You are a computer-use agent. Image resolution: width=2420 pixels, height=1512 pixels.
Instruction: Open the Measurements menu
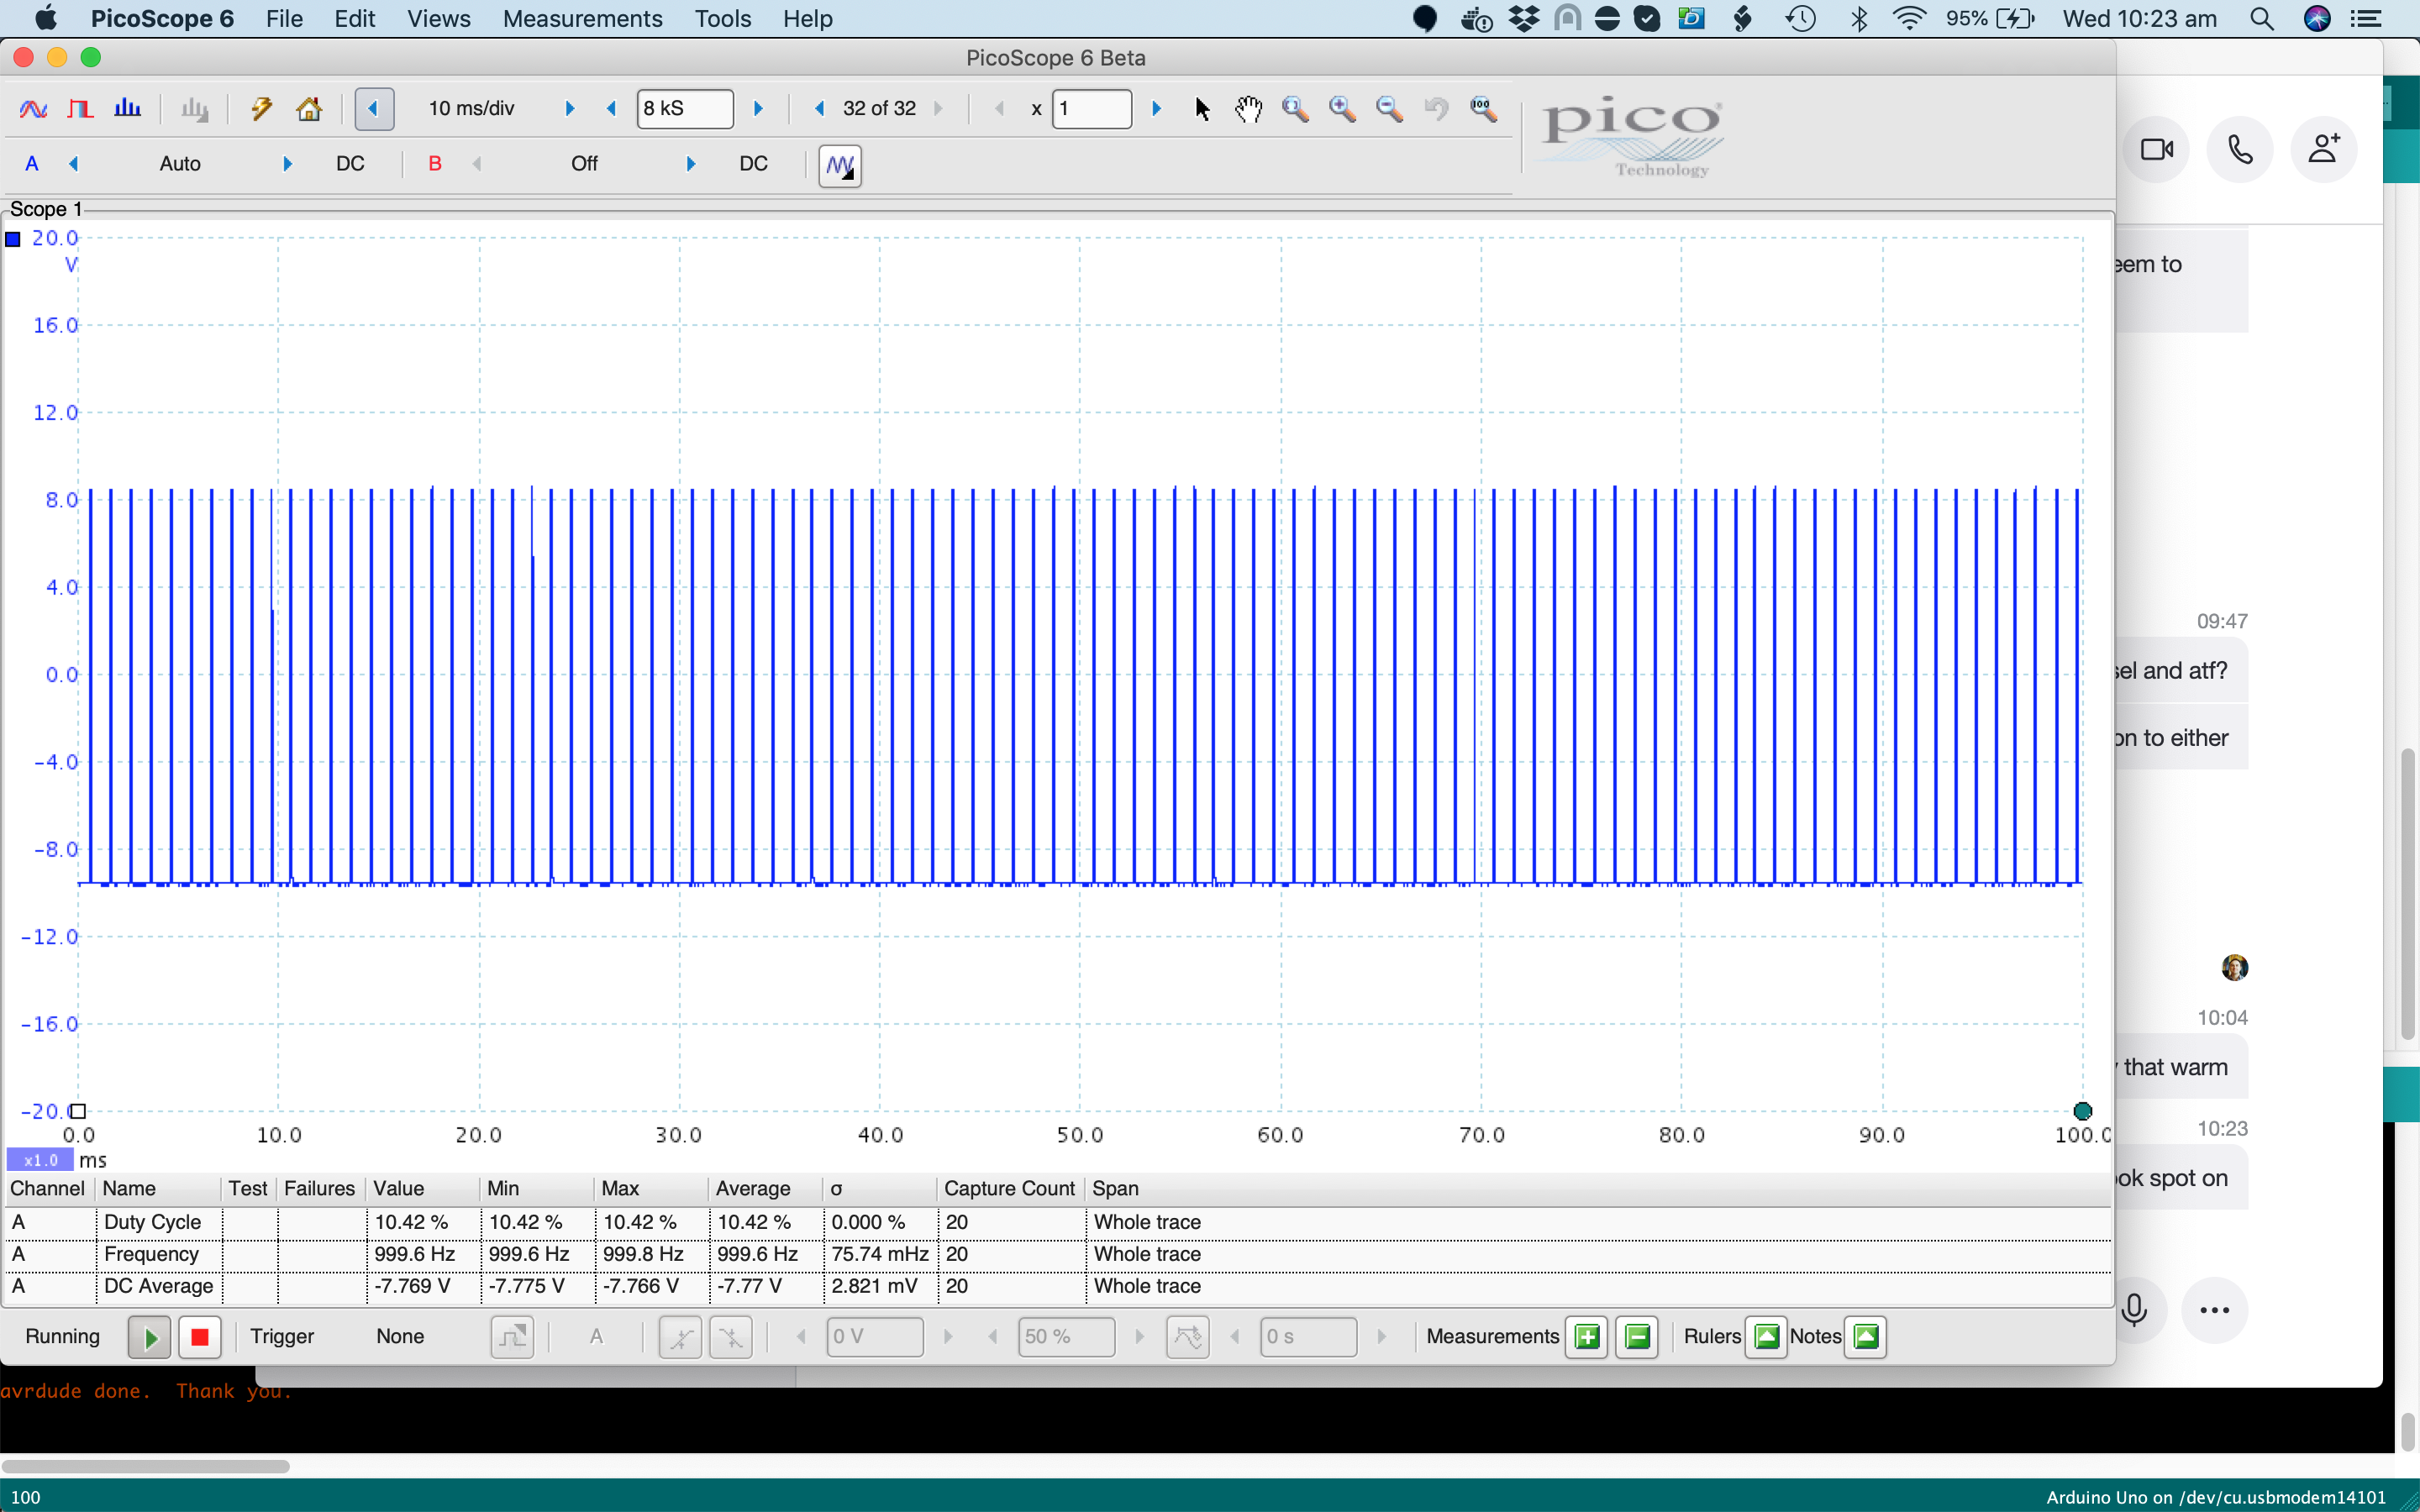point(582,19)
